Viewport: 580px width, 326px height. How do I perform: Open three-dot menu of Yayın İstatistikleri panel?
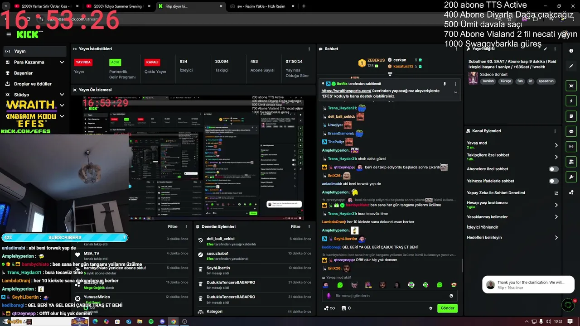click(309, 49)
